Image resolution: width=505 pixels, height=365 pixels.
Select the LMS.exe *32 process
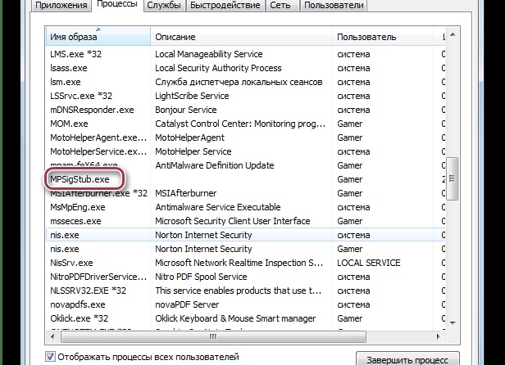[246, 54]
